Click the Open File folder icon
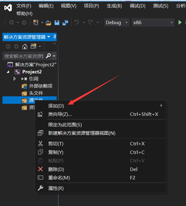The image size is (186, 206). (49, 23)
